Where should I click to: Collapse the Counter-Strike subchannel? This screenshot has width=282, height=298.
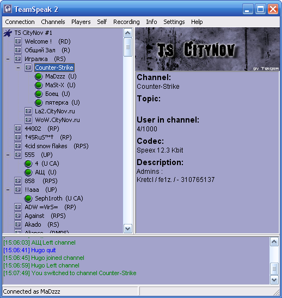(18, 68)
